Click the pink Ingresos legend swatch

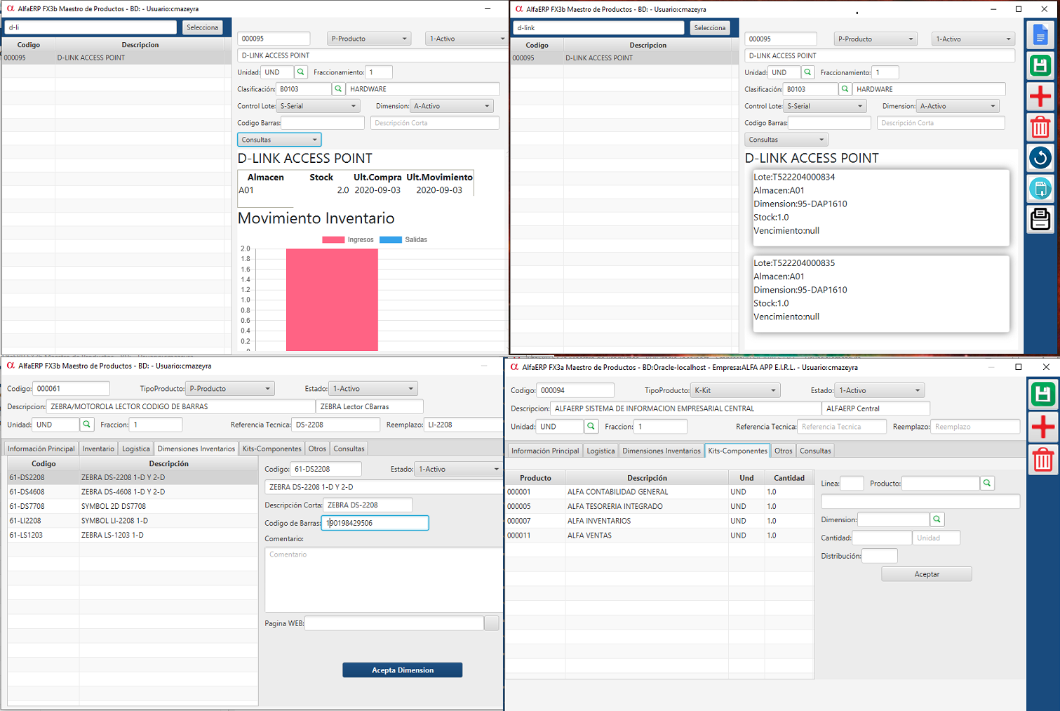[333, 240]
